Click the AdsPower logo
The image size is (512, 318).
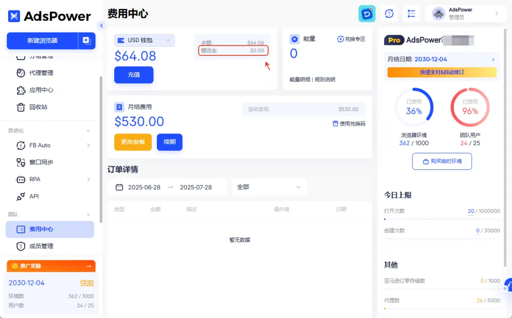[49, 16]
